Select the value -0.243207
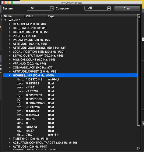The image size is (144, 152). tap(33, 107)
